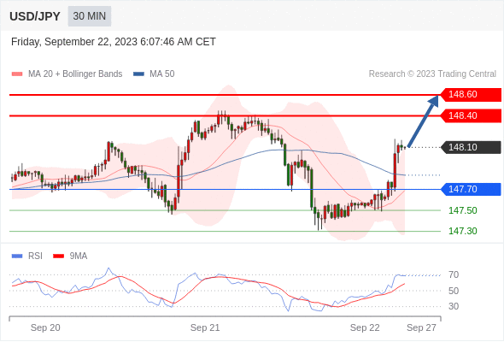Click the Sep 22 date axis label
The width and height of the screenshot is (504, 342).
pyautogui.click(x=365, y=327)
